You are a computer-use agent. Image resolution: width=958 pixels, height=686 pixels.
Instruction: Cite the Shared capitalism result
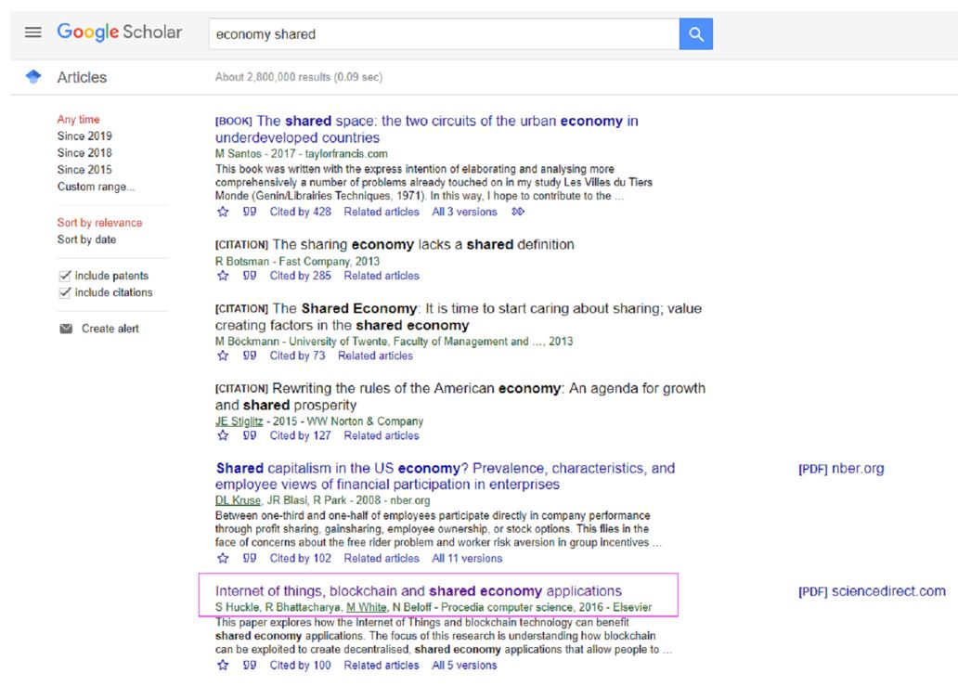tap(250, 559)
